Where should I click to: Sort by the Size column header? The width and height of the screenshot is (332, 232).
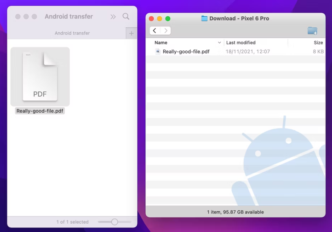coord(318,43)
